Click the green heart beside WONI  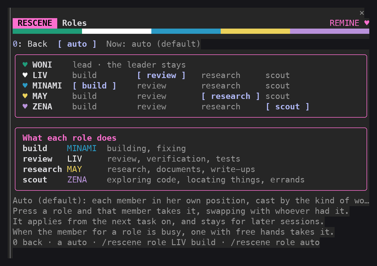point(25,65)
